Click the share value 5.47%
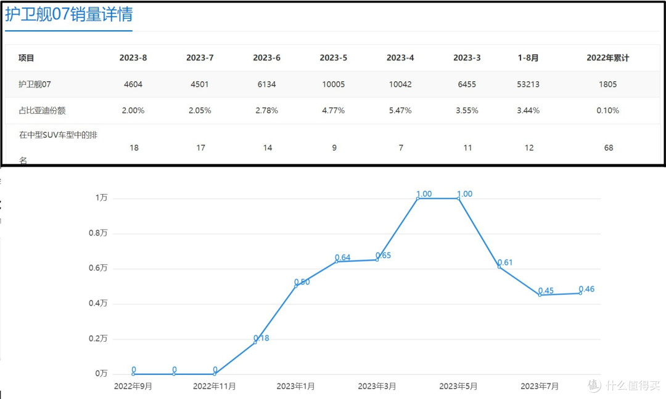This screenshot has height=399, width=666. pos(400,110)
